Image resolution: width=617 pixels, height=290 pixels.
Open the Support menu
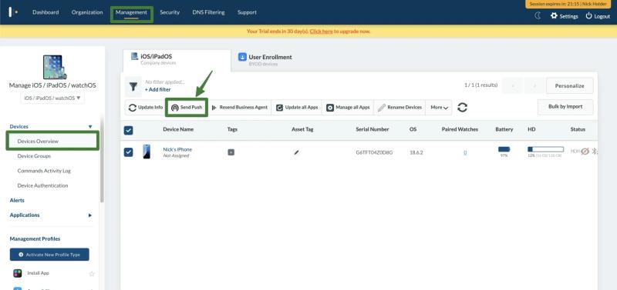(247, 12)
